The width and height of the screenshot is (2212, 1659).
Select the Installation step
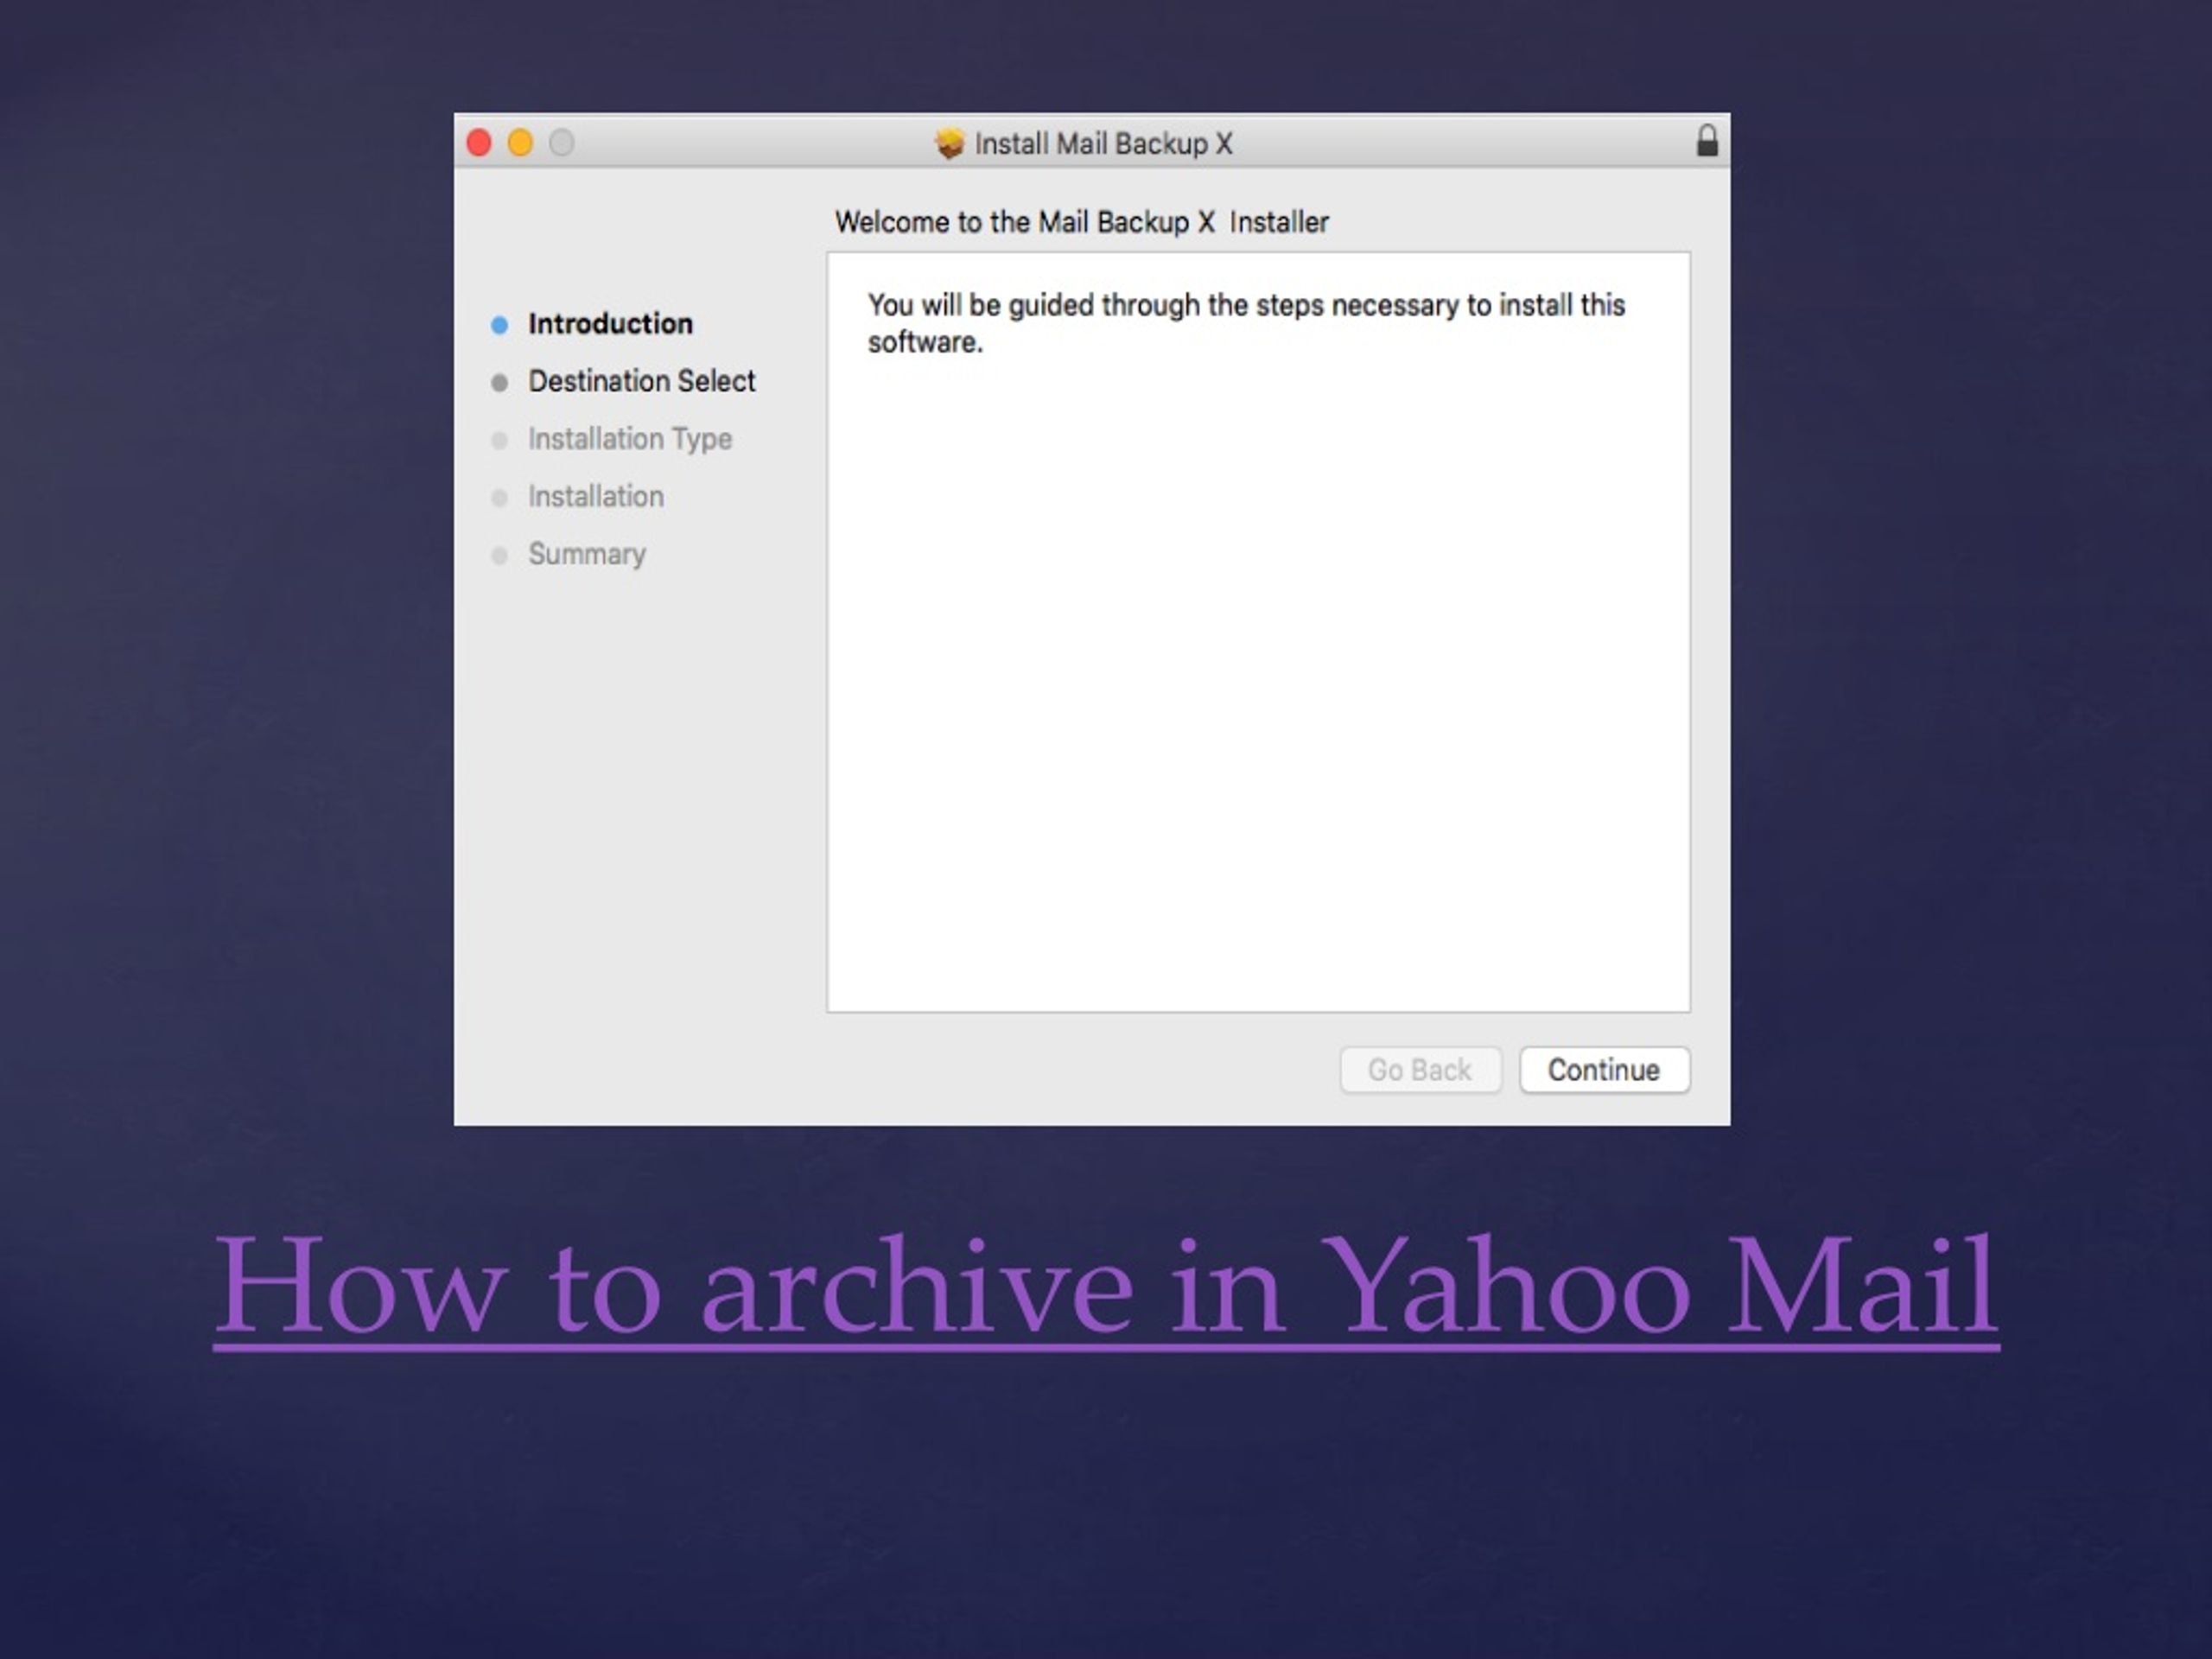(596, 497)
